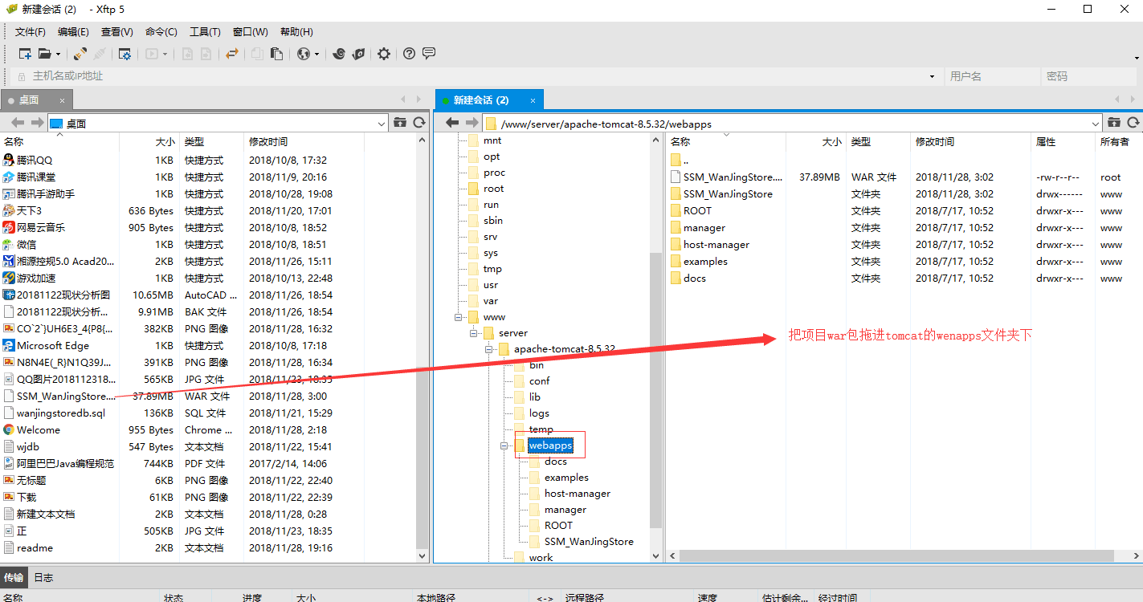The image size is (1143, 602).
Task: Click the paste clipboard toolbar icon
Action: (x=276, y=54)
